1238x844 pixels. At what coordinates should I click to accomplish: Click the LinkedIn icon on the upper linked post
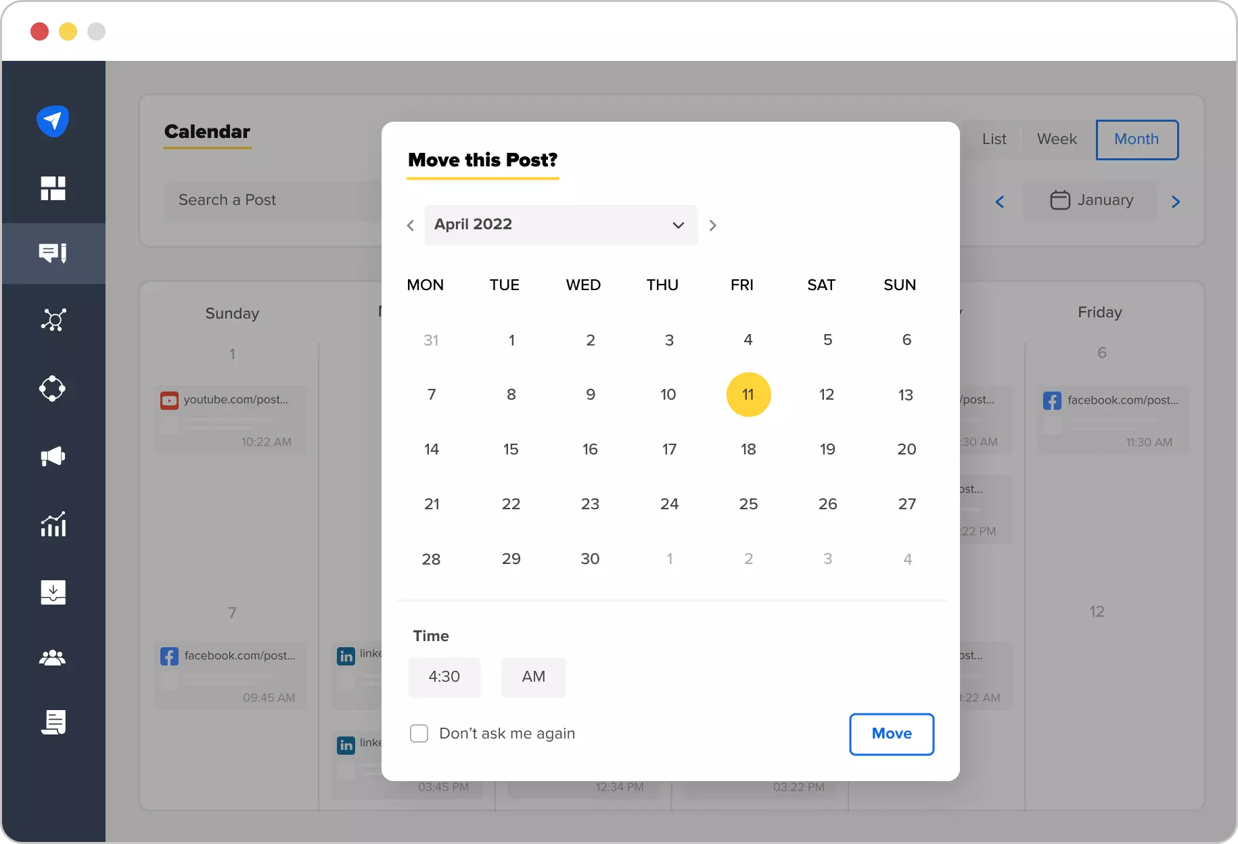[346, 656]
